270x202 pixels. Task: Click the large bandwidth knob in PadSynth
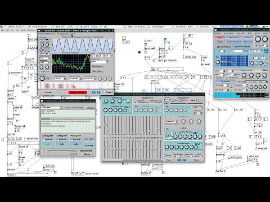coord(42,78)
